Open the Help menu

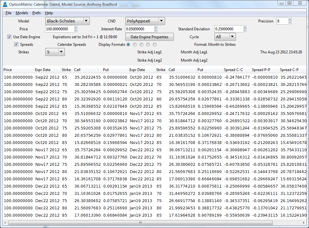tap(49, 13)
